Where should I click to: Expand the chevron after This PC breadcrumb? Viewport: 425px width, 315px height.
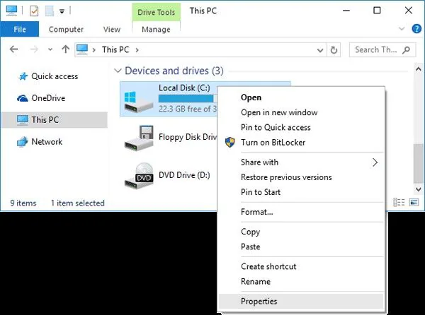pos(137,50)
